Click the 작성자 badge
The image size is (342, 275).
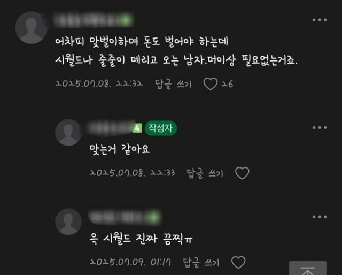tap(161, 128)
